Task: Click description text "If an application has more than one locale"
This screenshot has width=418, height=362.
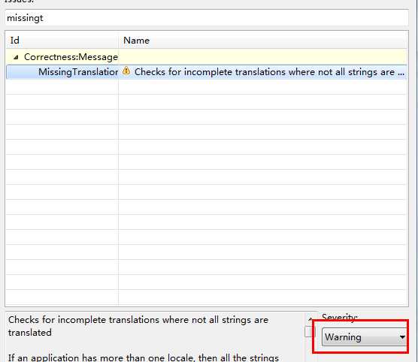Action: tap(101, 357)
